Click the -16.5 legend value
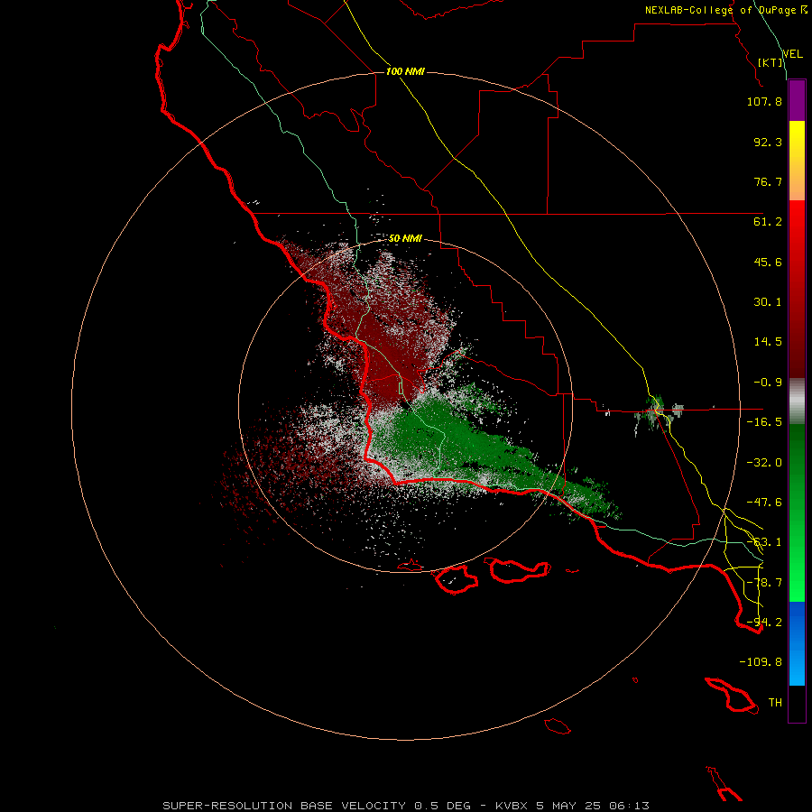The height and width of the screenshot is (812, 812). [764, 422]
